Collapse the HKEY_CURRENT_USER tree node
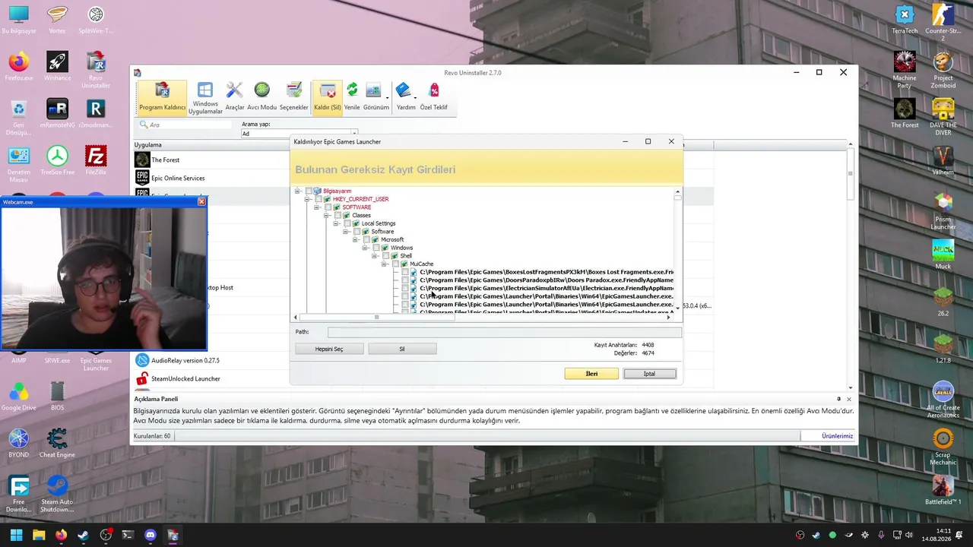The image size is (973, 547). pyautogui.click(x=307, y=199)
